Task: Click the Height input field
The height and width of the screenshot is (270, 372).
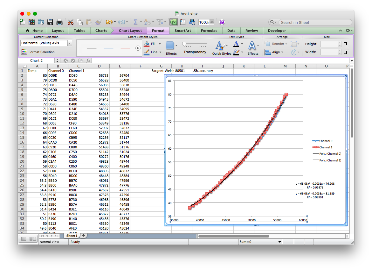Action: pyautogui.click(x=329, y=44)
